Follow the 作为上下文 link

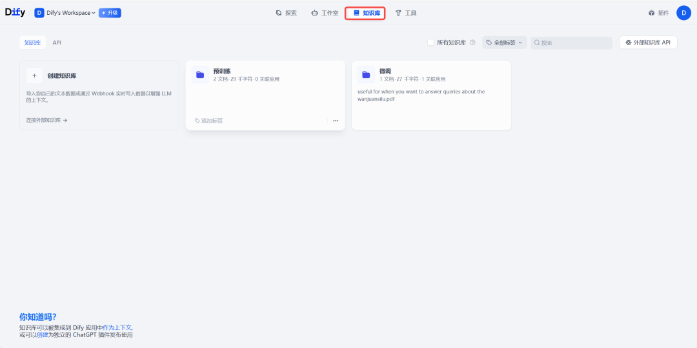(x=117, y=327)
